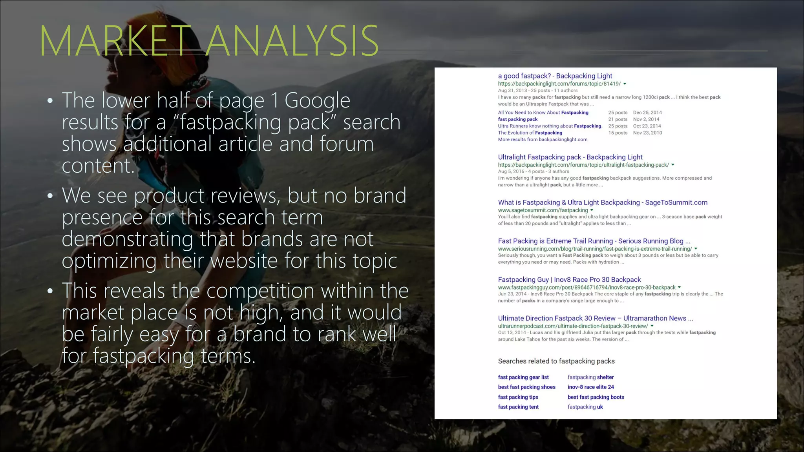Expand dropdown arrow beside sagetosummit.com/fastpacking URL

(x=592, y=210)
